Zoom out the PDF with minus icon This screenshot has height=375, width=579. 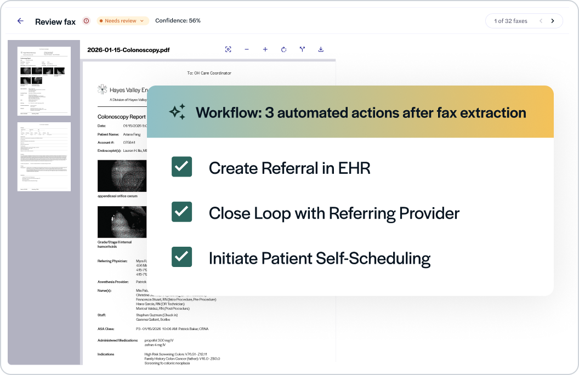pos(247,49)
